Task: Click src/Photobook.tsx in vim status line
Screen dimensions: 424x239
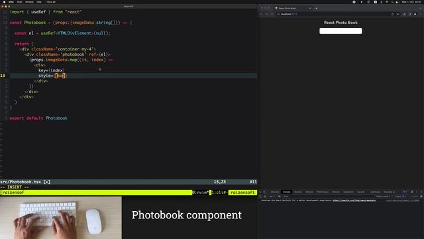Action: tap(21, 182)
